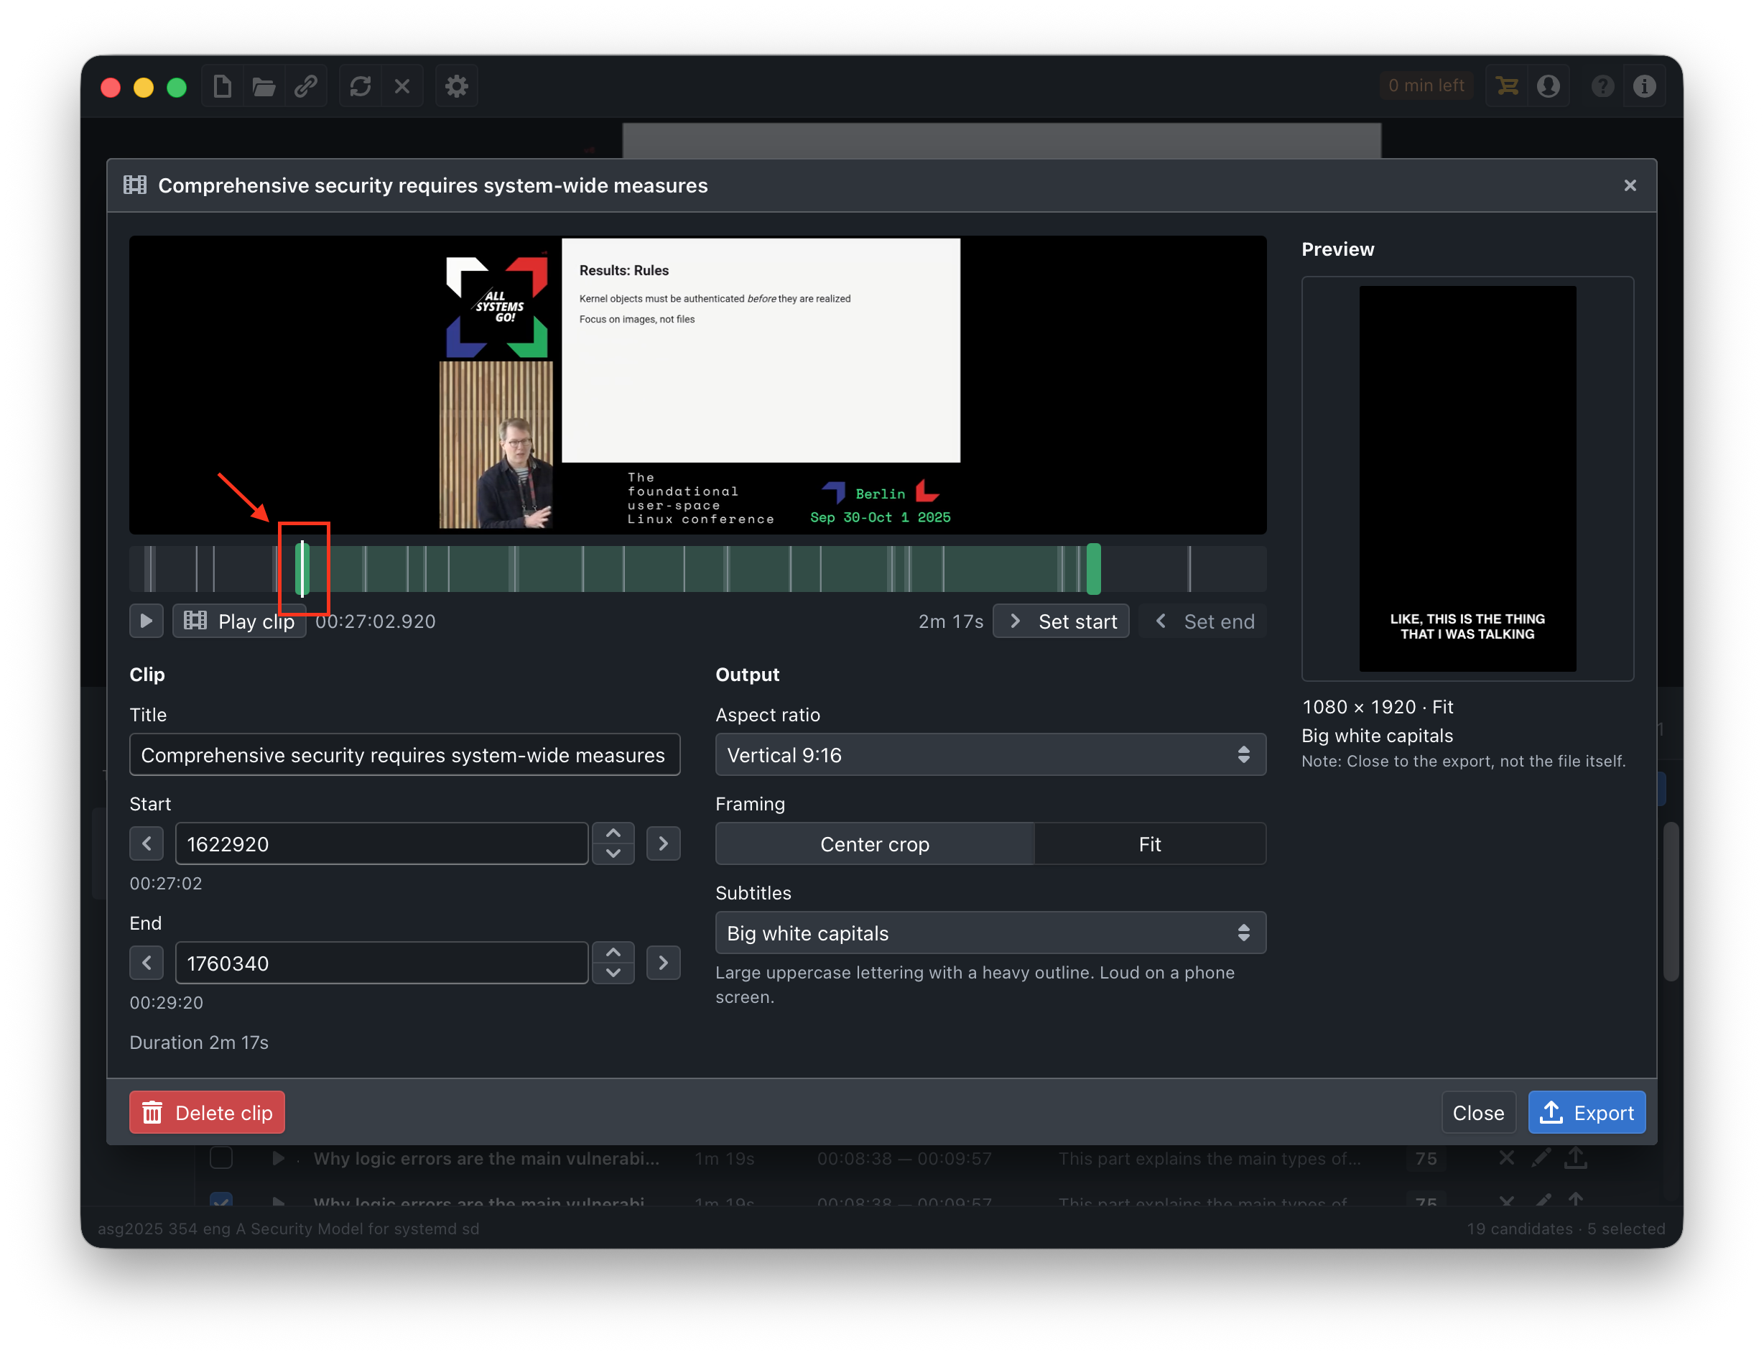
Task: Click the '1080 × 1920 · Fit' text
Action: [x=1377, y=706]
